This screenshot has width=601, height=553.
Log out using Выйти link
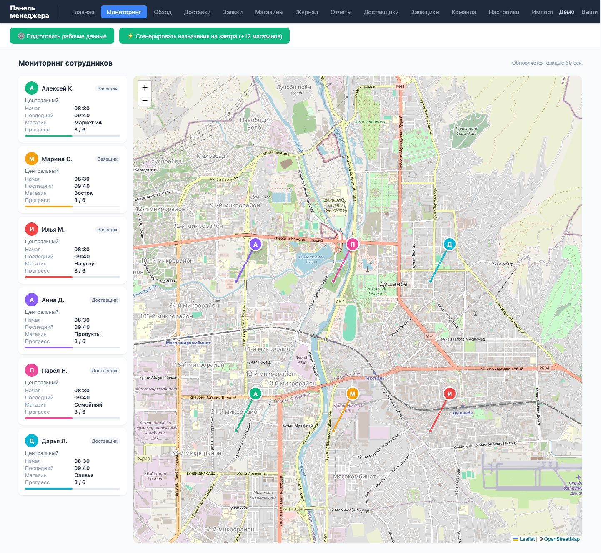coord(590,12)
